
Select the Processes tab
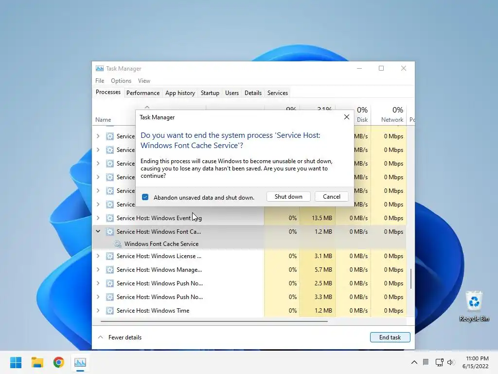point(108,92)
